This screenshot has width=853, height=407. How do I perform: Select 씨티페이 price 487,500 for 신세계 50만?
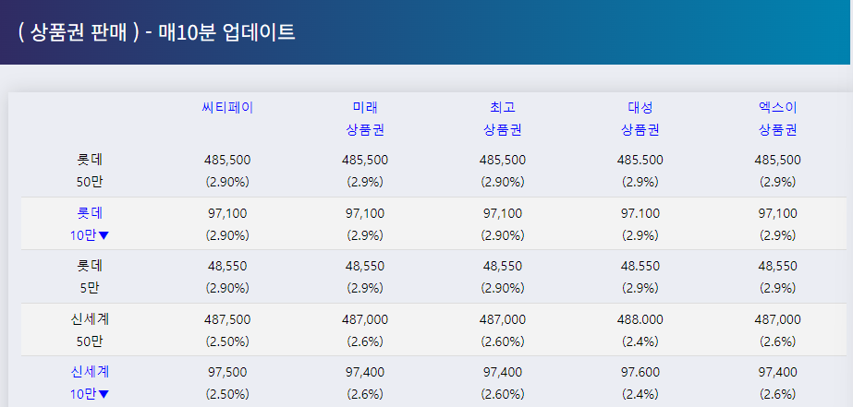click(x=227, y=319)
